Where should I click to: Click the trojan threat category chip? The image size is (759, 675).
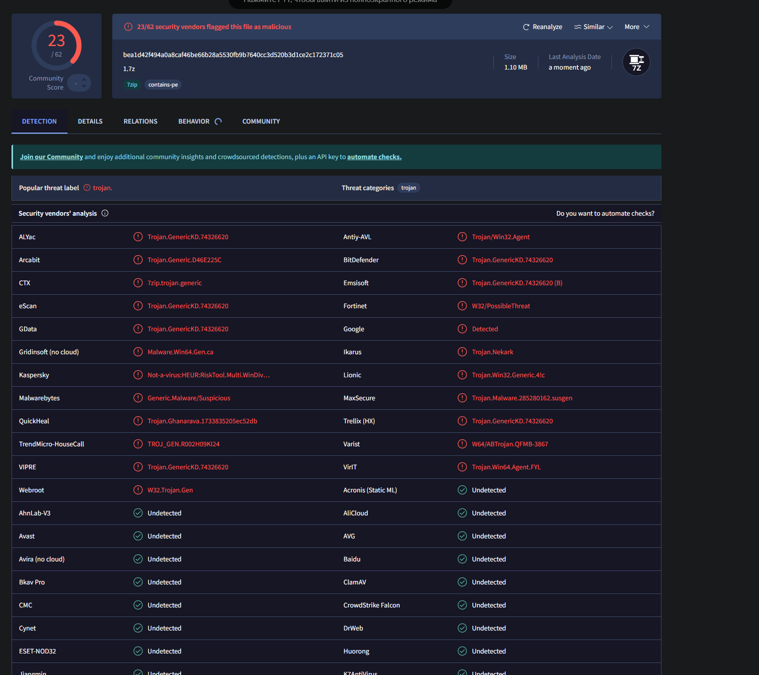click(409, 188)
